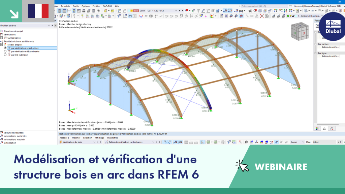Image resolution: width=345 pixels, height=194 pixels.
Task: Click the mirror tool icon in toolbar
Action: [257, 16]
